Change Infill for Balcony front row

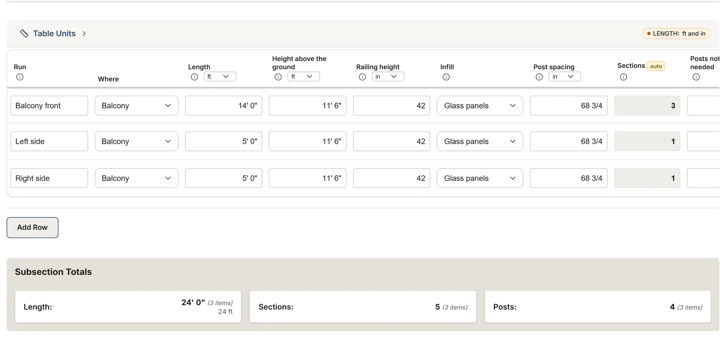480,105
